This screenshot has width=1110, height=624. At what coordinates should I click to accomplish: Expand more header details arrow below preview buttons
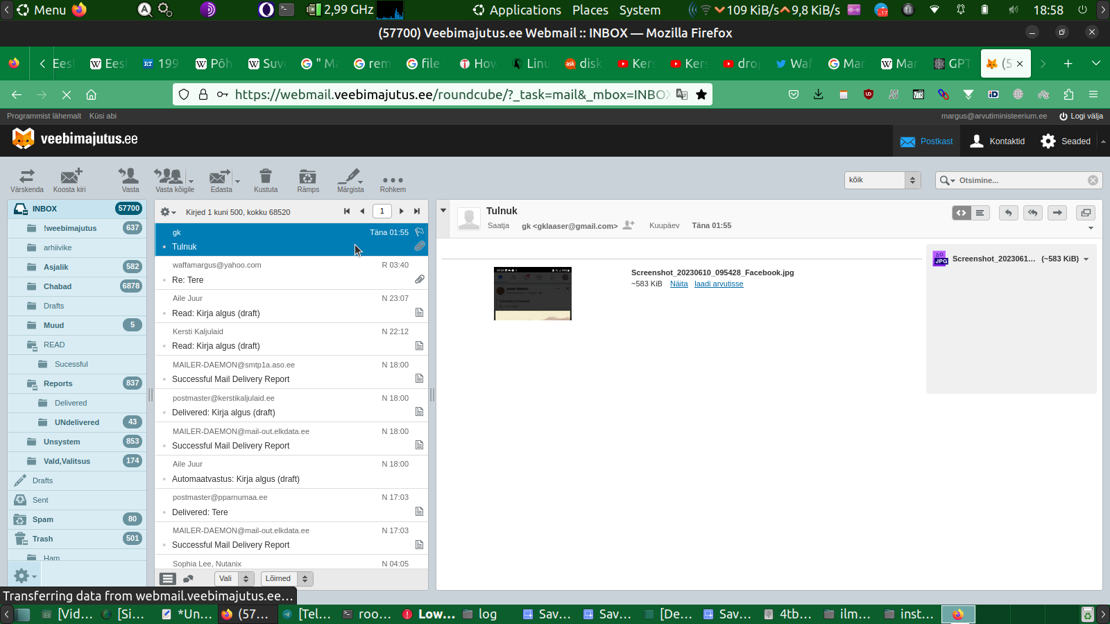click(1091, 228)
